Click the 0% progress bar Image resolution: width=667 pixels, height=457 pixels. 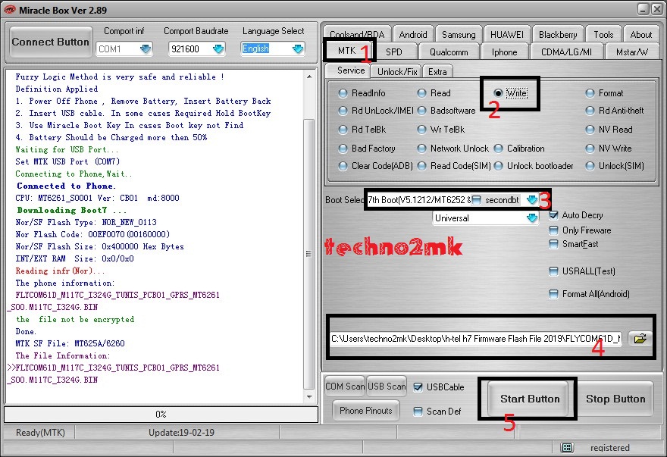pos(160,415)
